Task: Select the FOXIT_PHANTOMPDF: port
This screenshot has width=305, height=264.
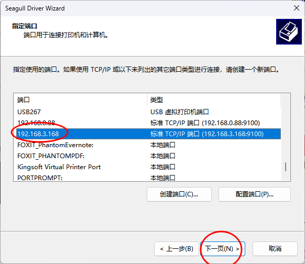Action: 149,156
